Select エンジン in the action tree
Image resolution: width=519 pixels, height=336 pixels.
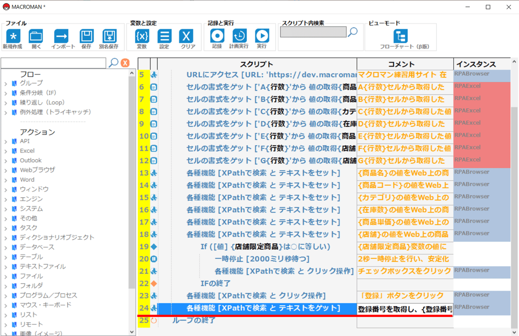pyautogui.click(x=31, y=199)
